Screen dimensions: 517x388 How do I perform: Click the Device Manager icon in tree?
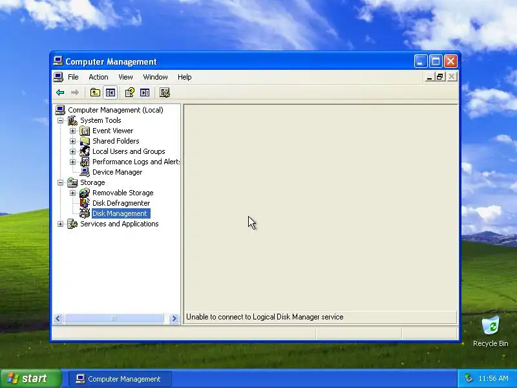tap(85, 172)
